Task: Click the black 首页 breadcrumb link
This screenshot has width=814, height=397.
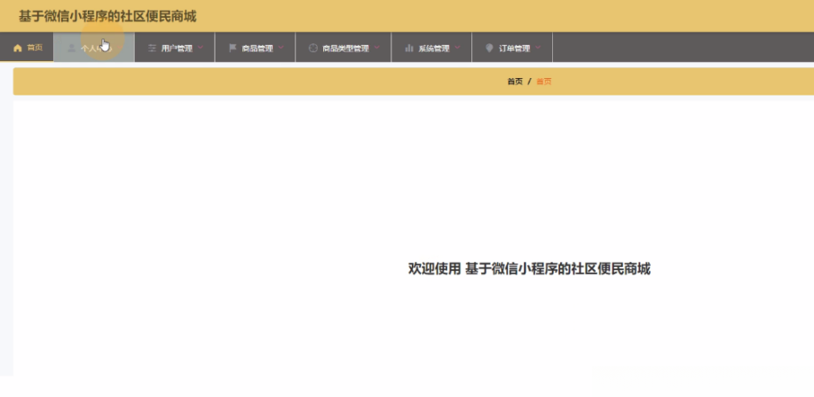Action: (515, 82)
